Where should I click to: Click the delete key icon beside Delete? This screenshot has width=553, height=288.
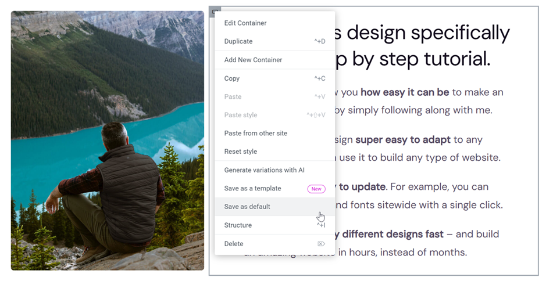[x=321, y=244]
